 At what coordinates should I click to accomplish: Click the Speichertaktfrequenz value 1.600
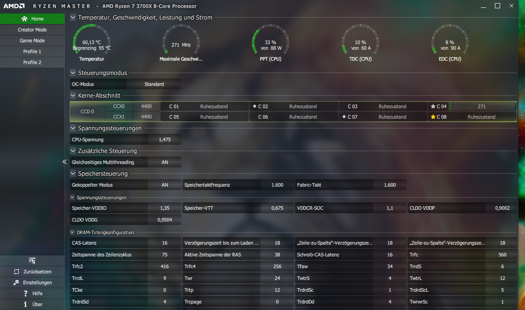pyautogui.click(x=277, y=185)
